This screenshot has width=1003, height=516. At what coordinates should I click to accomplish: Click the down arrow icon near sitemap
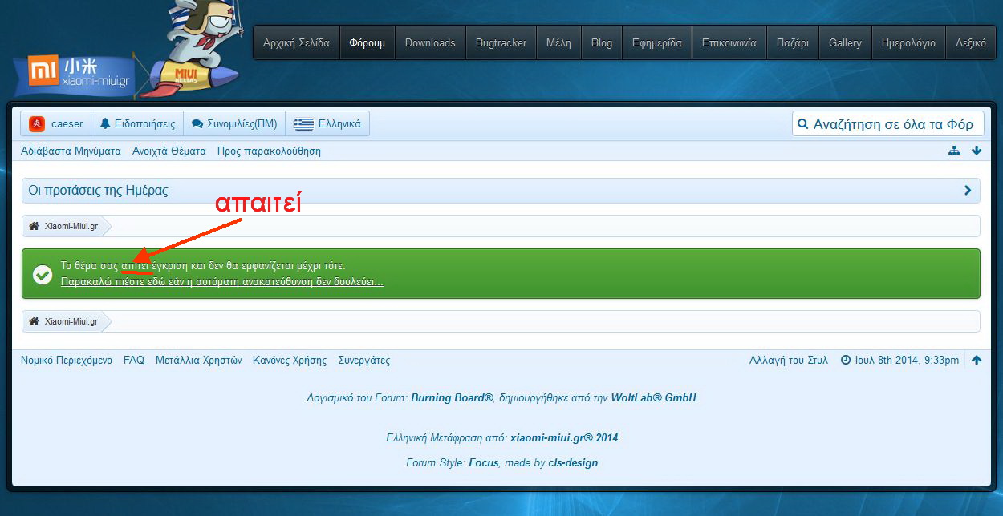point(977,151)
